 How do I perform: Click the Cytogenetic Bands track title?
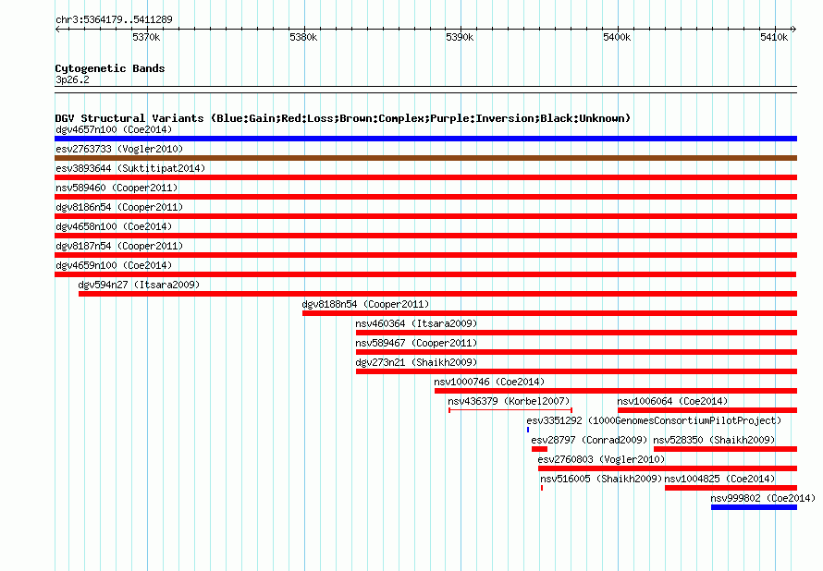[x=110, y=68]
